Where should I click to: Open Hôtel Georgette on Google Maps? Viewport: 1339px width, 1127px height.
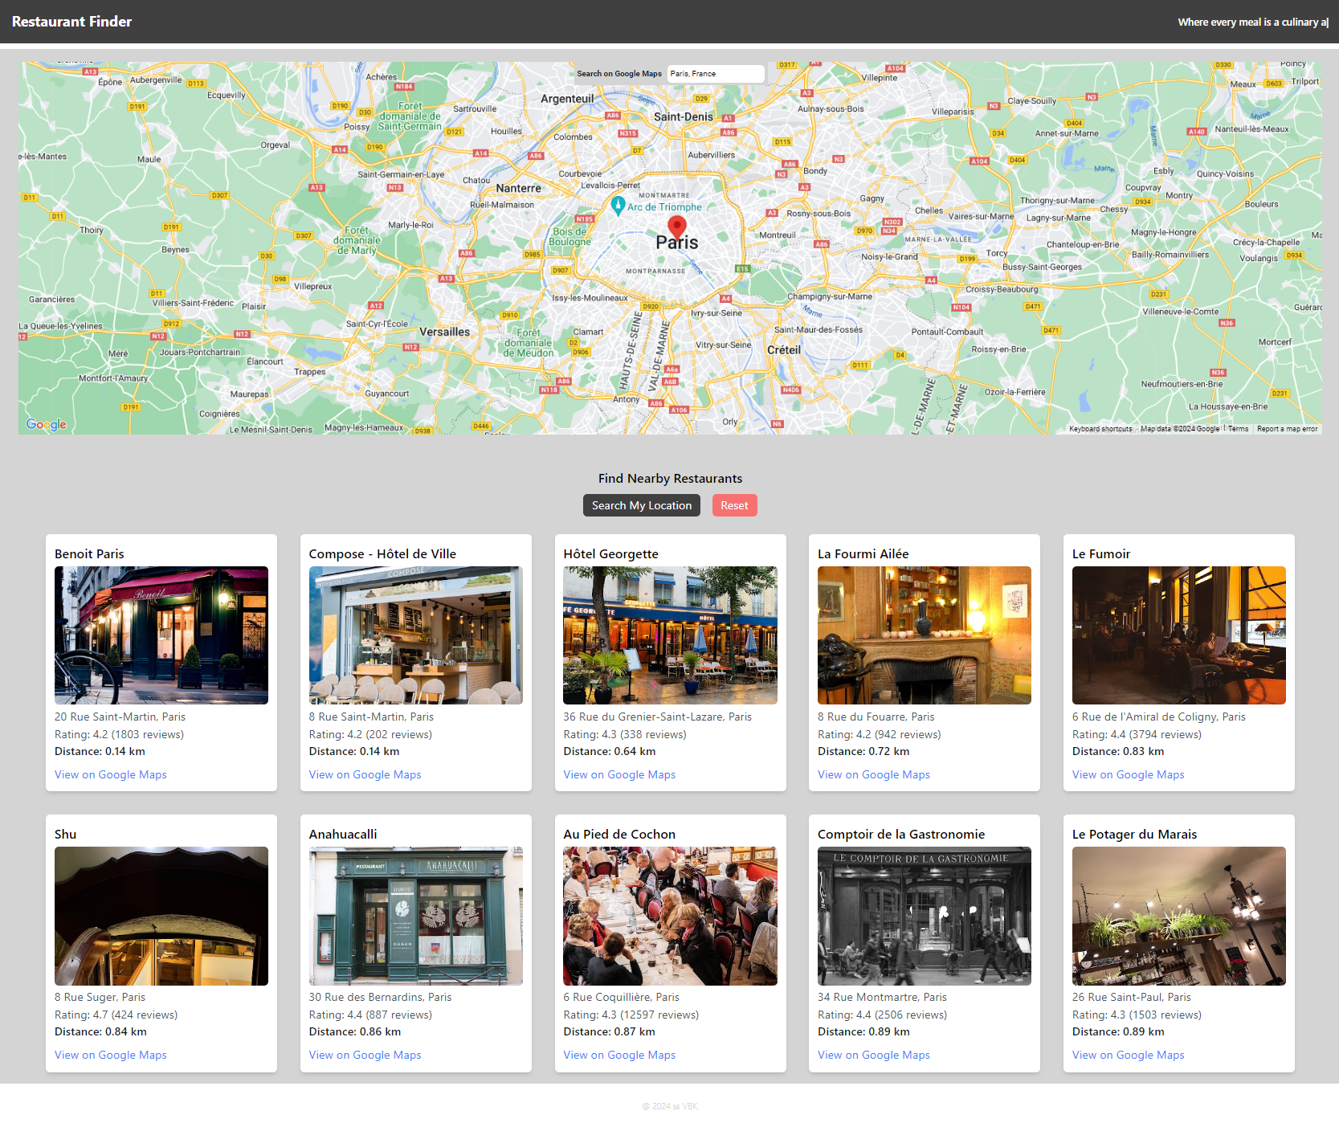point(619,774)
